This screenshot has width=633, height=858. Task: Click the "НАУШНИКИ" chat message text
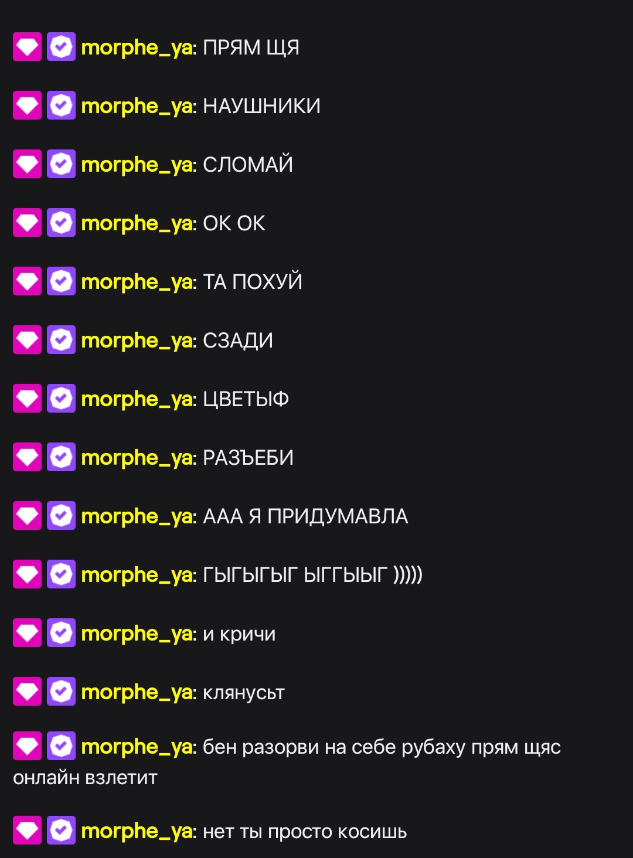click(262, 106)
